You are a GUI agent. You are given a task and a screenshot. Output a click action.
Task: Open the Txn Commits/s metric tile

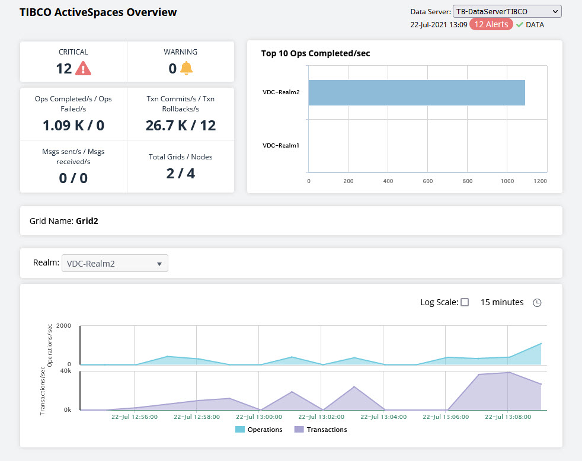pyautogui.click(x=181, y=114)
